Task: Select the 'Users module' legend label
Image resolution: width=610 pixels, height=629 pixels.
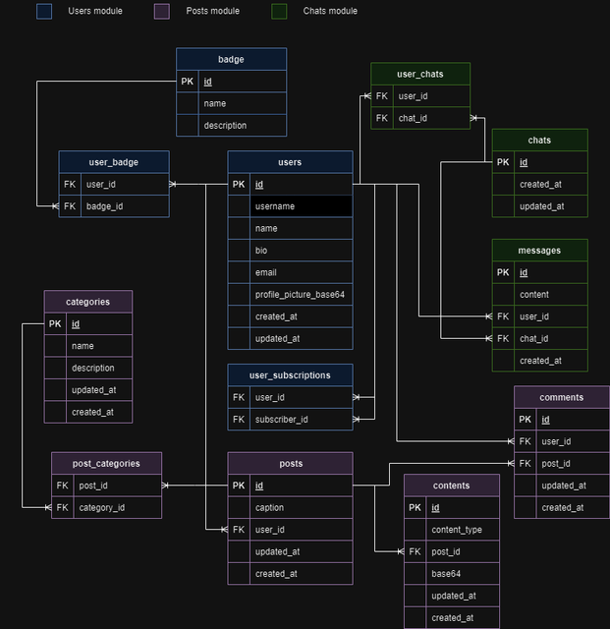Action: pos(95,11)
